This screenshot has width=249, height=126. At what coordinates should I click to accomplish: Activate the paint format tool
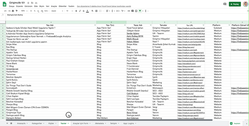click(x=16, y=11)
